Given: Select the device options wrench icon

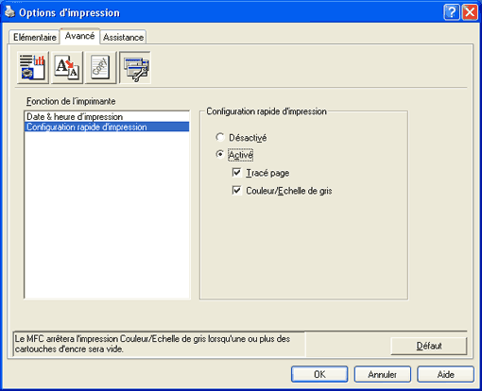Looking at the screenshot, I should pos(135,67).
